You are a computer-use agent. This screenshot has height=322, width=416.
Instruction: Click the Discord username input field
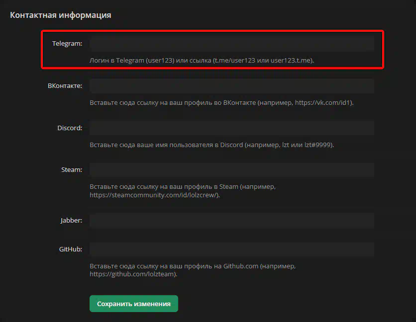point(231,128)
